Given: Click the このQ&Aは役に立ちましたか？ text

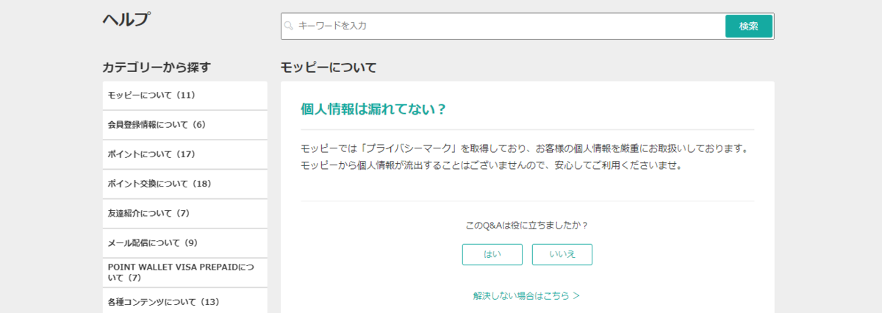Looking at the screenshot, I should pyautogui.click(x=527, y=226).
